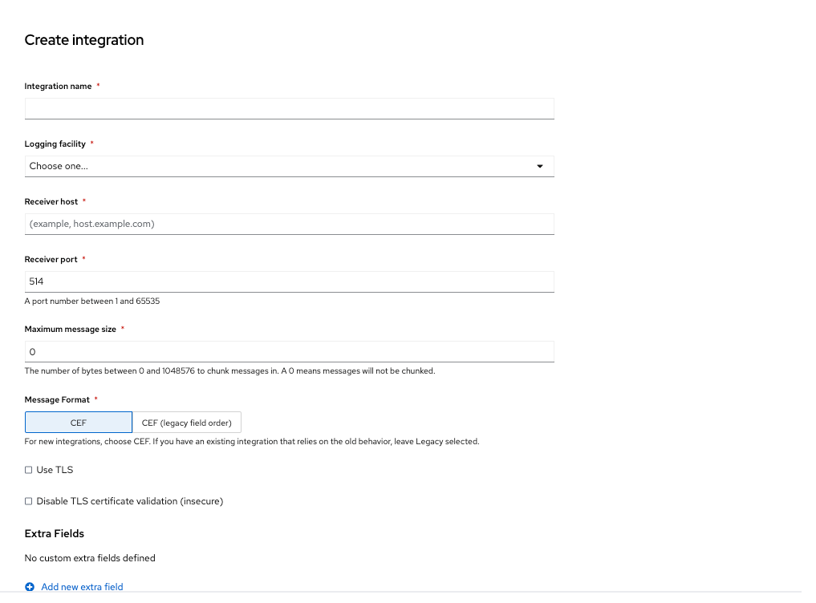816x603 pixels.
Task: Click the 'Disable TLS certificate validation (insecure)' label
Action: tap(129, 501)
